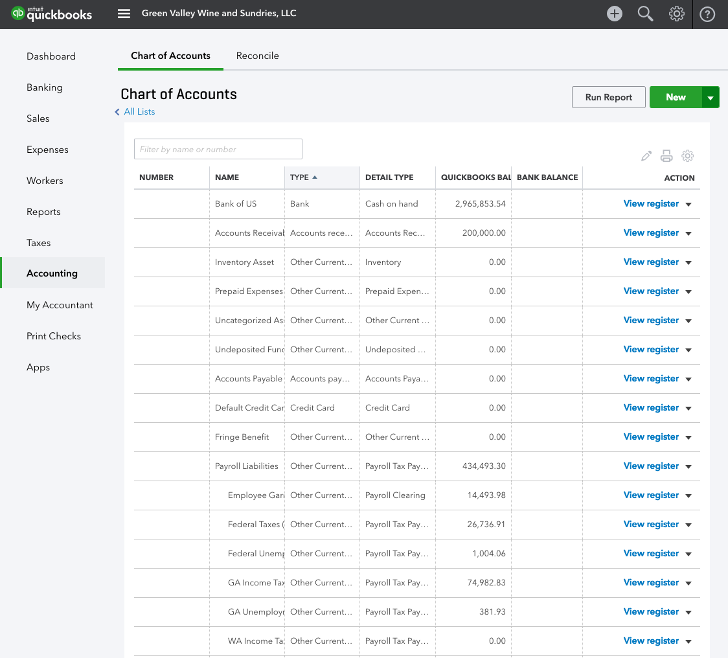This screenshot has height=658, width=728.
Task: Switch to the Reconcile tab
Action: point(257,56)
